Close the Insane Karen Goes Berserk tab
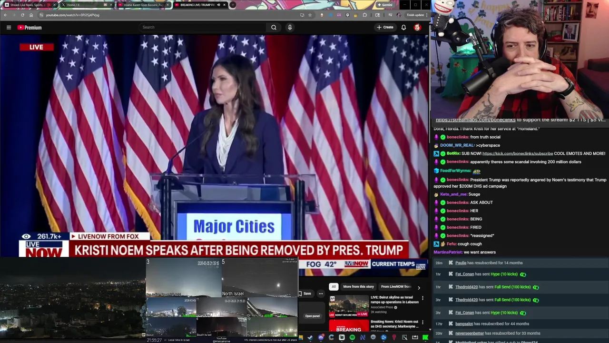 tap(167, 5)
